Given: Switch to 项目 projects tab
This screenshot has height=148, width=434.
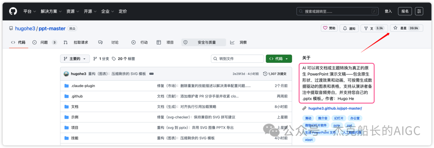Looking at the screenshot, I should tap(165, 42).
